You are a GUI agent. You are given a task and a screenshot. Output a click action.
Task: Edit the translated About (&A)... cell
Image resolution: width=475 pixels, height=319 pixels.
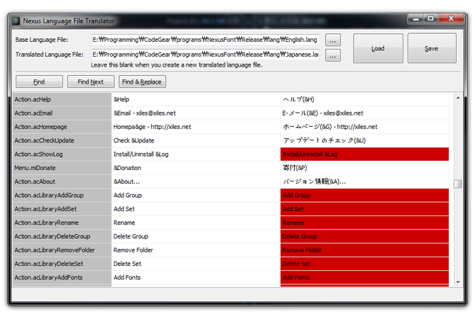pos(364,181)
